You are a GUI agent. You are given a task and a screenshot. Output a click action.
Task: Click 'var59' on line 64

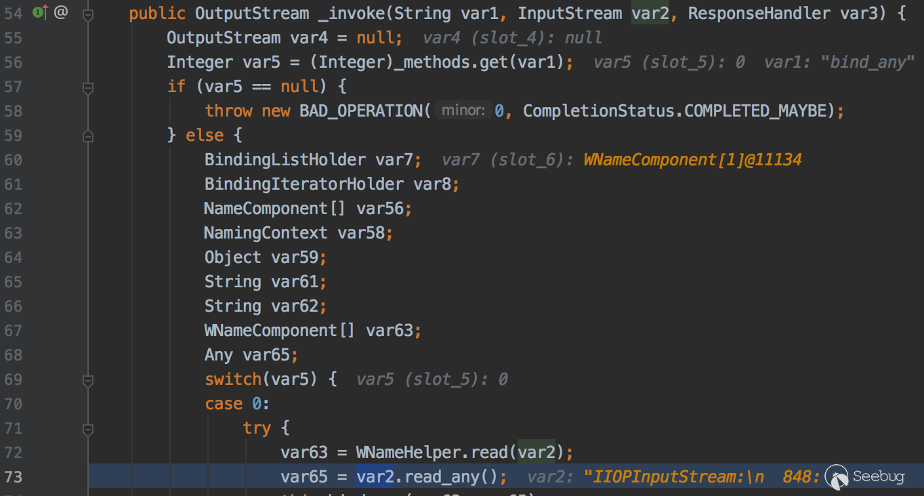295,257
